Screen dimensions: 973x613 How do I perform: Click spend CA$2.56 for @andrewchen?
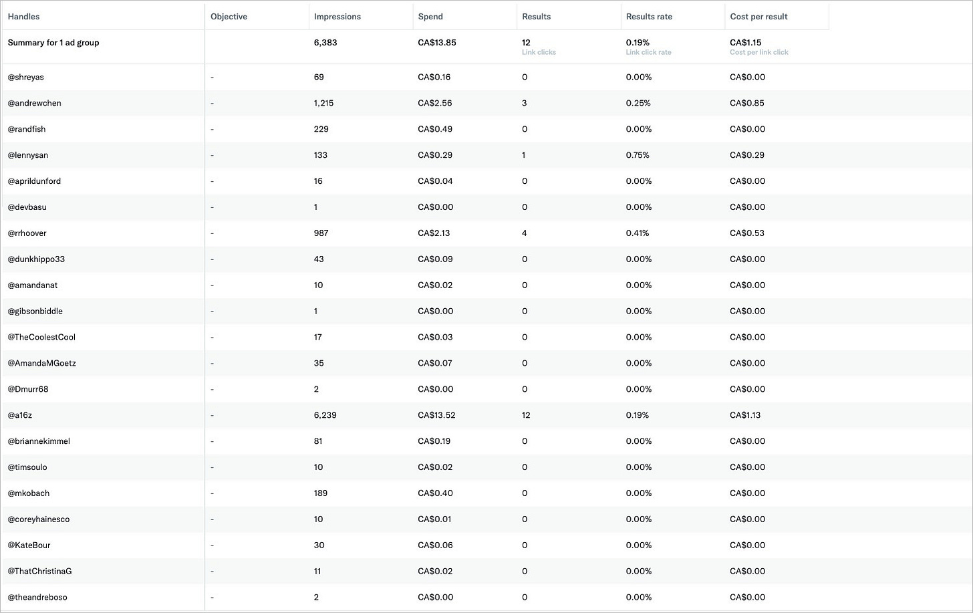[x=435, y=104]
